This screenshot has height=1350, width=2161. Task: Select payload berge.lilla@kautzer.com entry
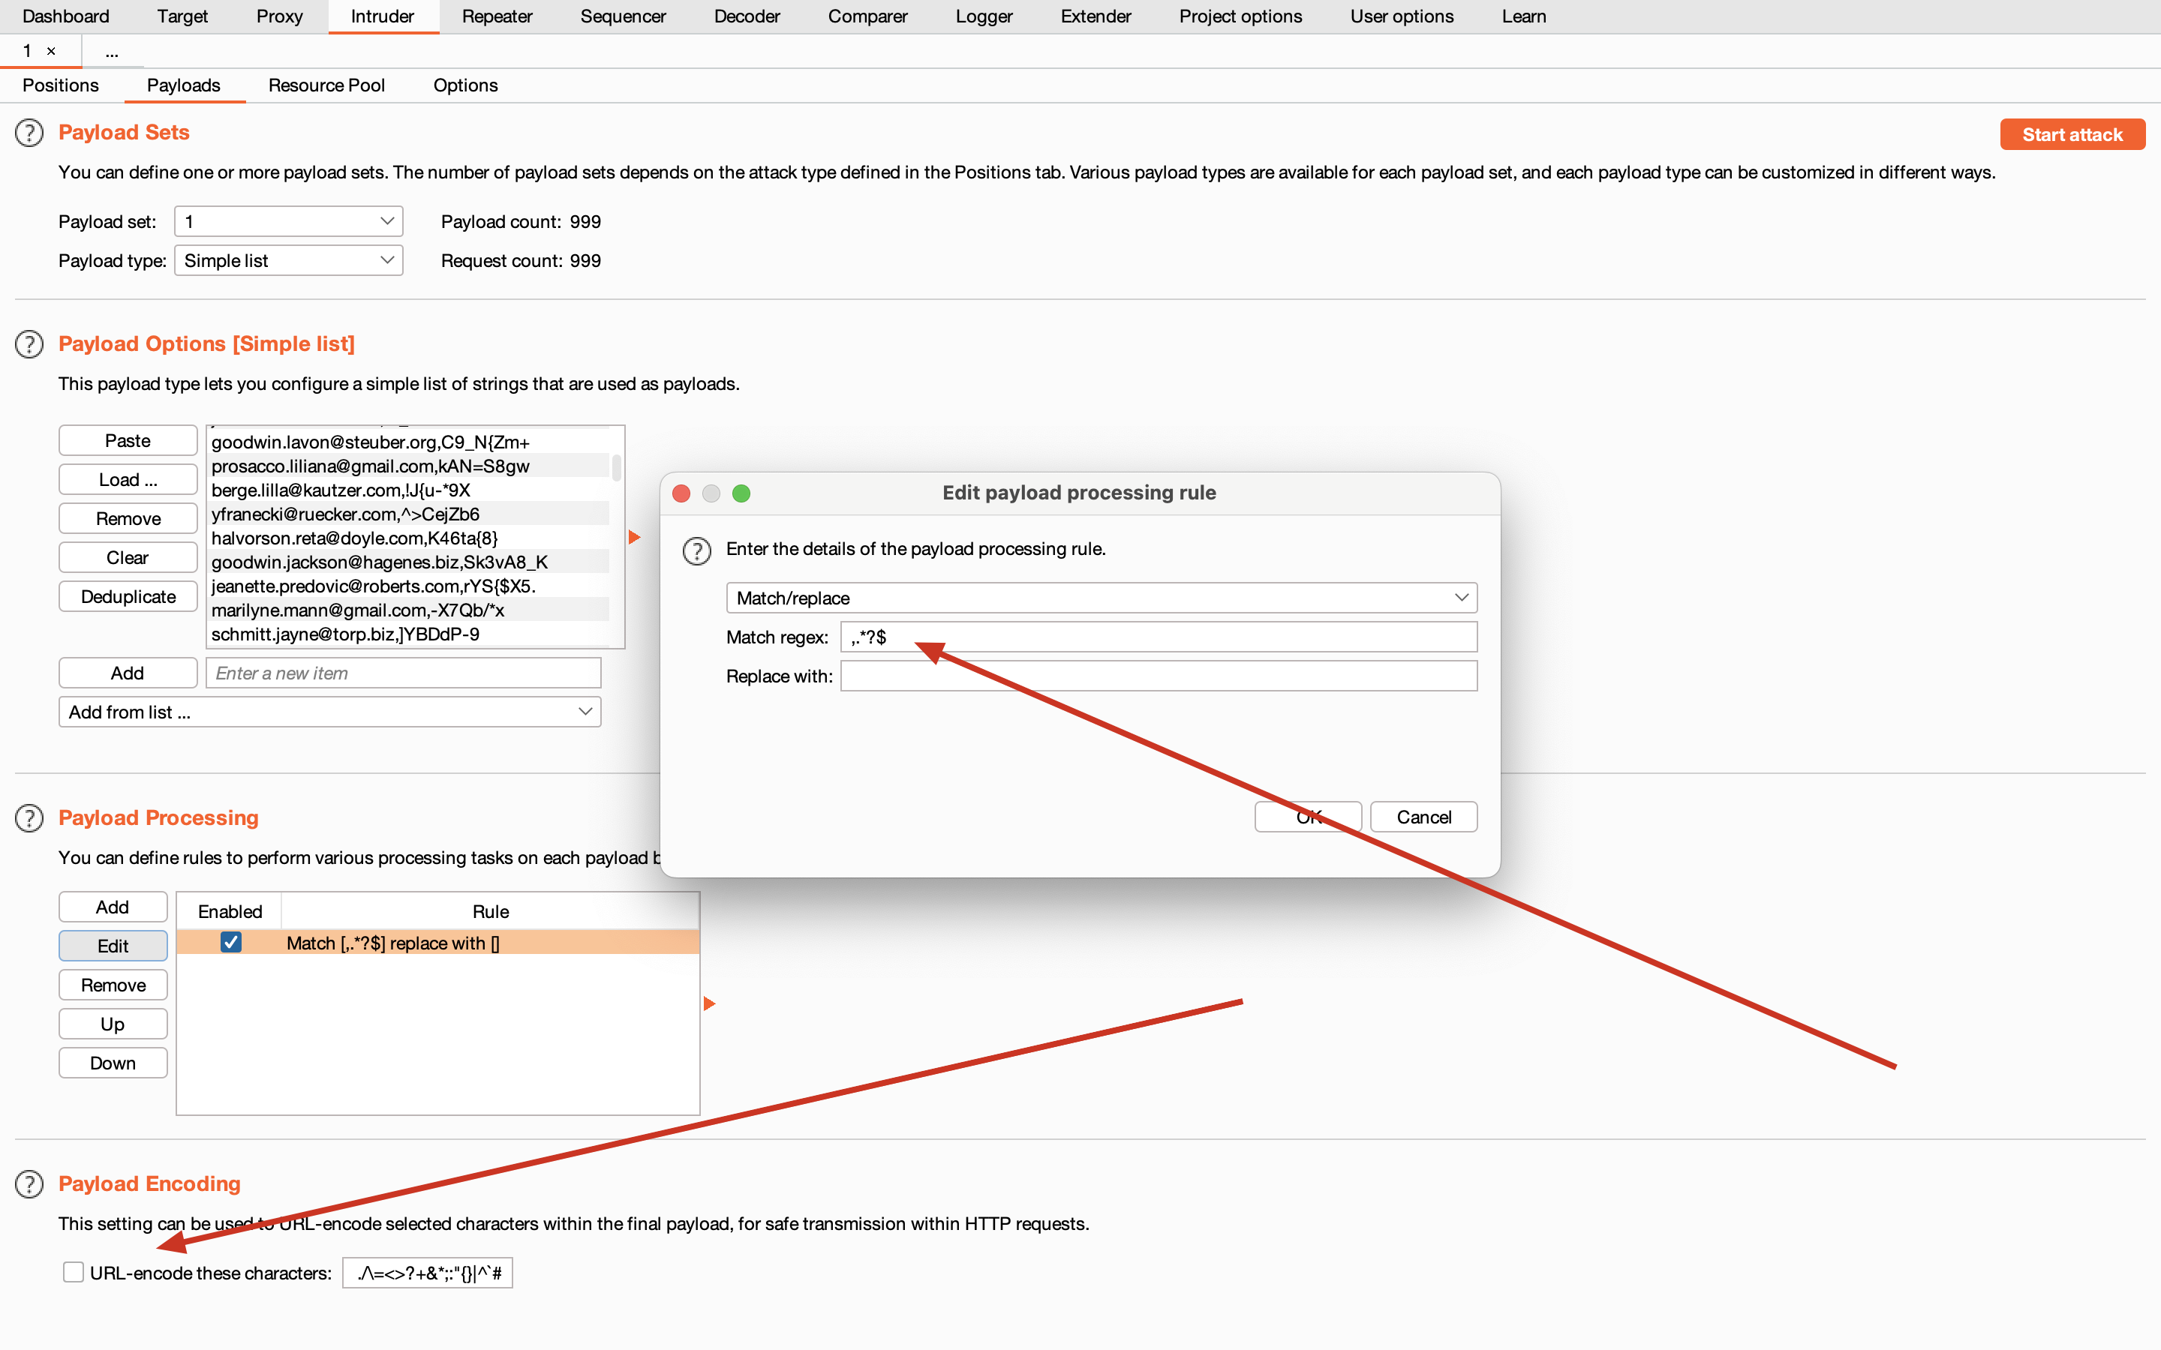point(409,490)
